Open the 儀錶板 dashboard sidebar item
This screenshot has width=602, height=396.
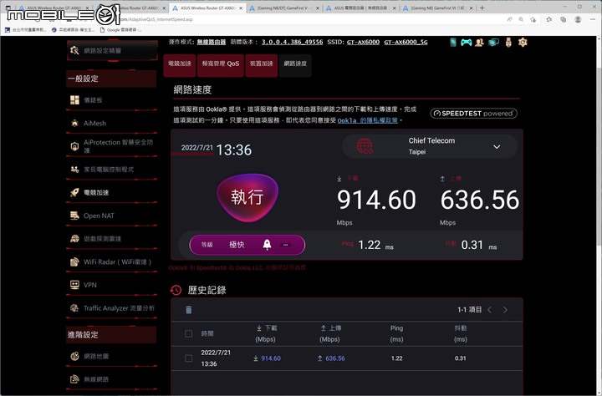[x=112, y=99]
